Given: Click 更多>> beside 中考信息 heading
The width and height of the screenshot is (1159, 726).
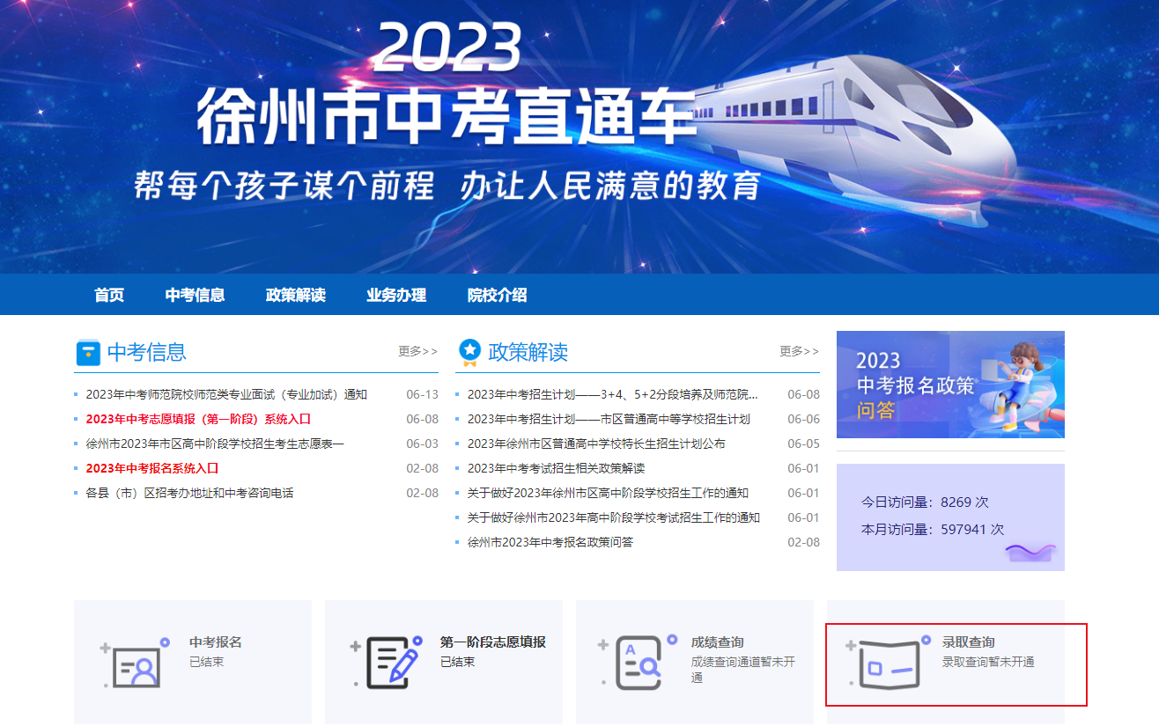Looking at the screenshot, I should tap(417, 351).
